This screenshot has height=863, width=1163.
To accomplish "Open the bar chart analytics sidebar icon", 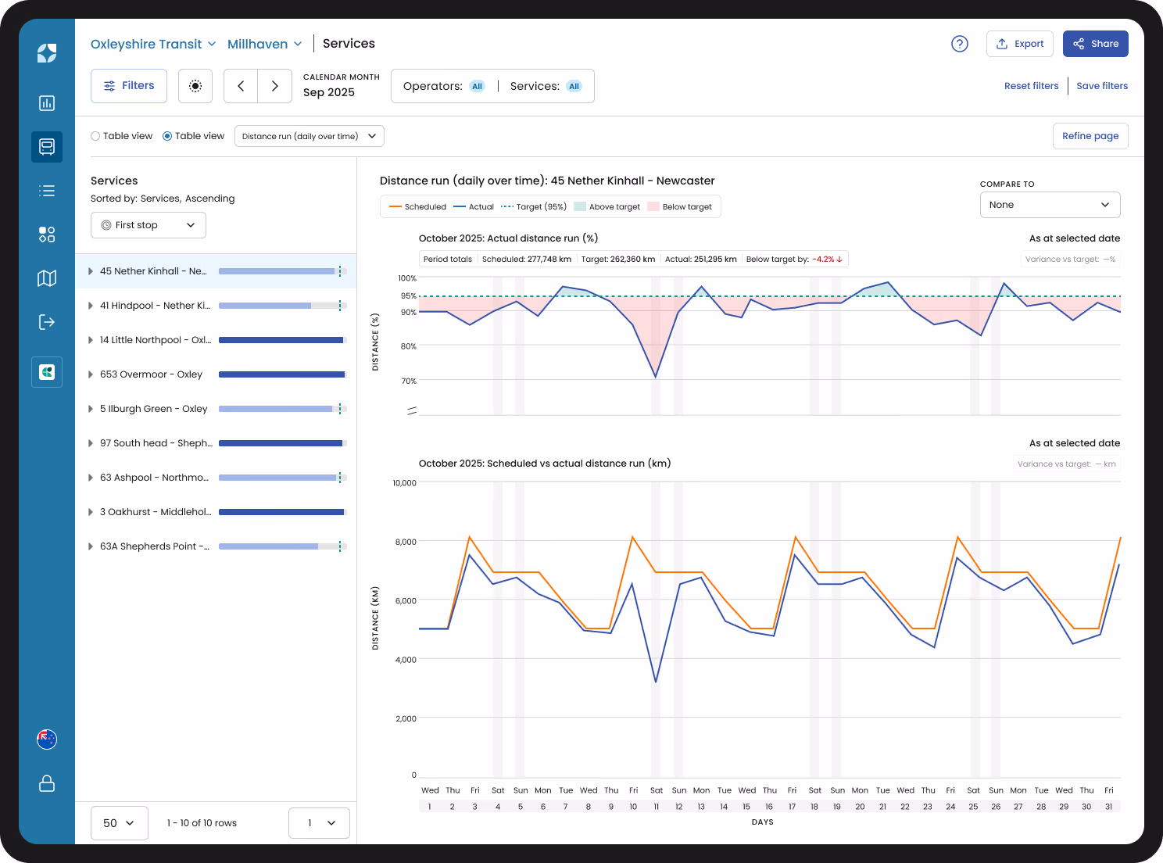I will click(47, 103).
